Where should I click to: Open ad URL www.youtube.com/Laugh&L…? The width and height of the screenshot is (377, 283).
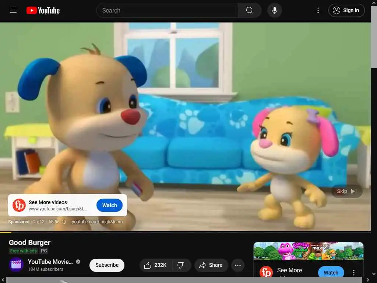(58, 209)
